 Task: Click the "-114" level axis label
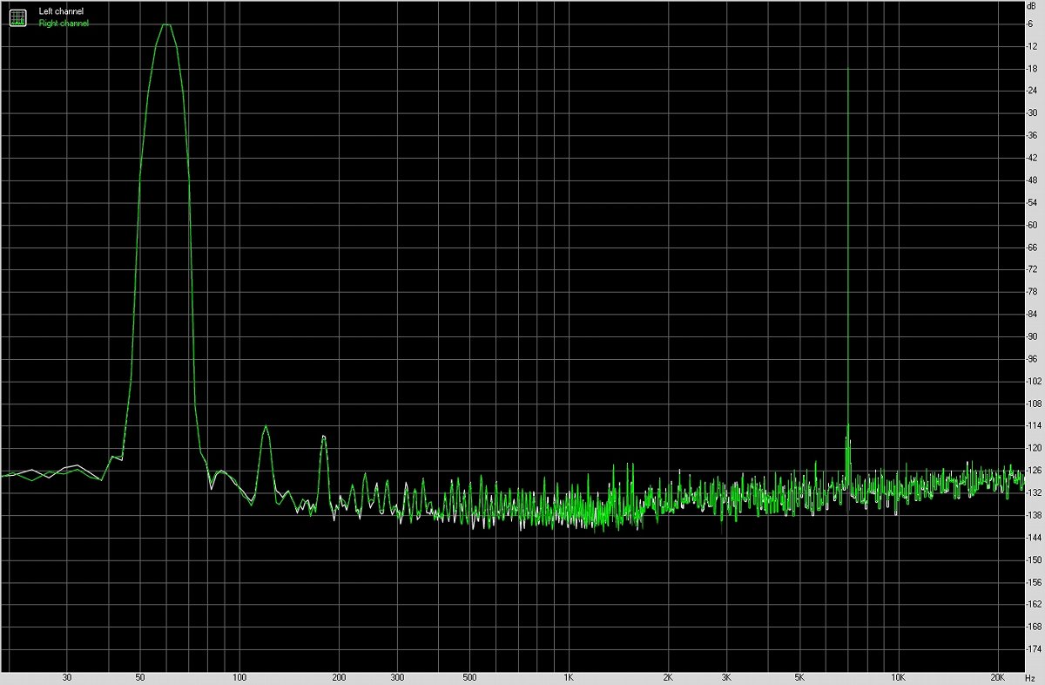(x=1034, y=426)
